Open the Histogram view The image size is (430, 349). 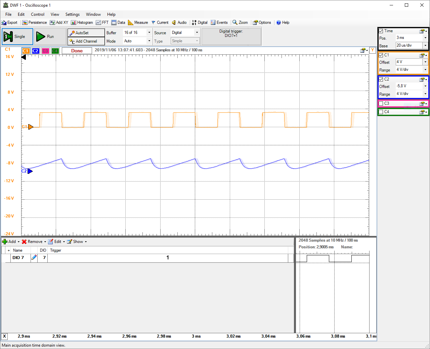coord(82,22)
